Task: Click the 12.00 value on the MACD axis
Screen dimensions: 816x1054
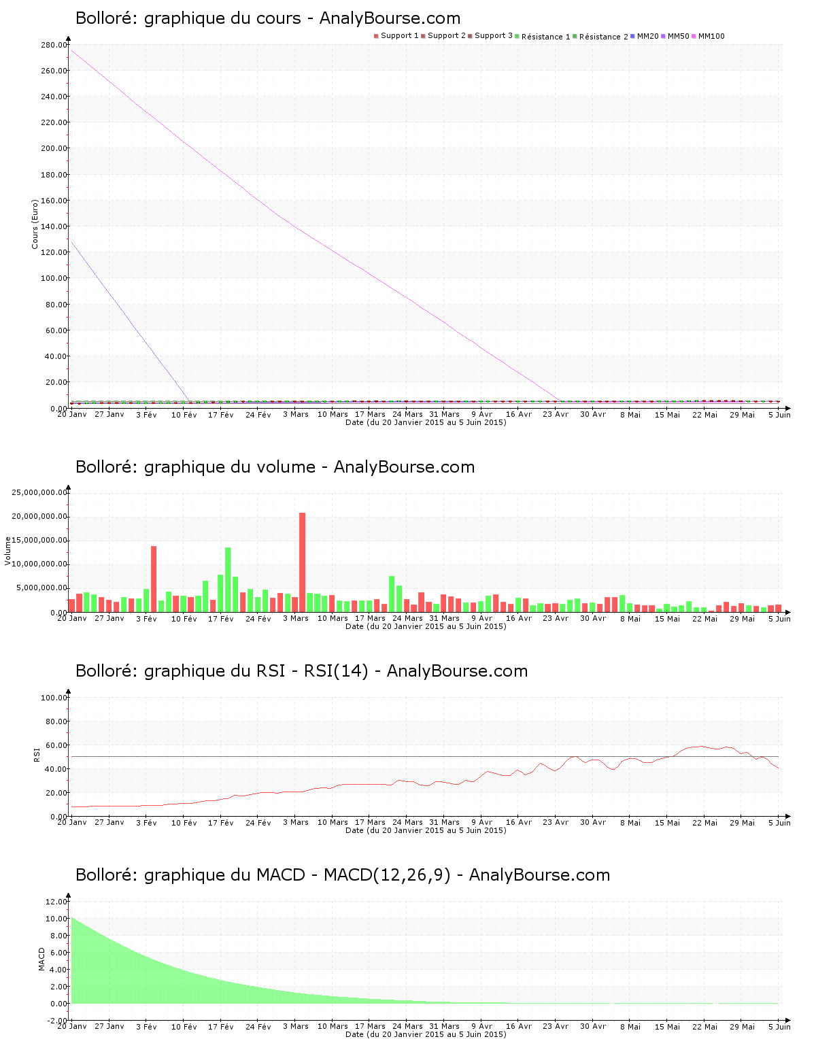Action: [x=56, y=902]
